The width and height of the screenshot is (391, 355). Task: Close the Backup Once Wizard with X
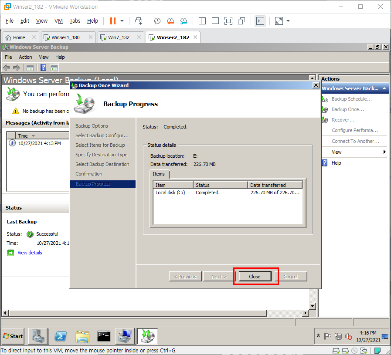[316, 85]
